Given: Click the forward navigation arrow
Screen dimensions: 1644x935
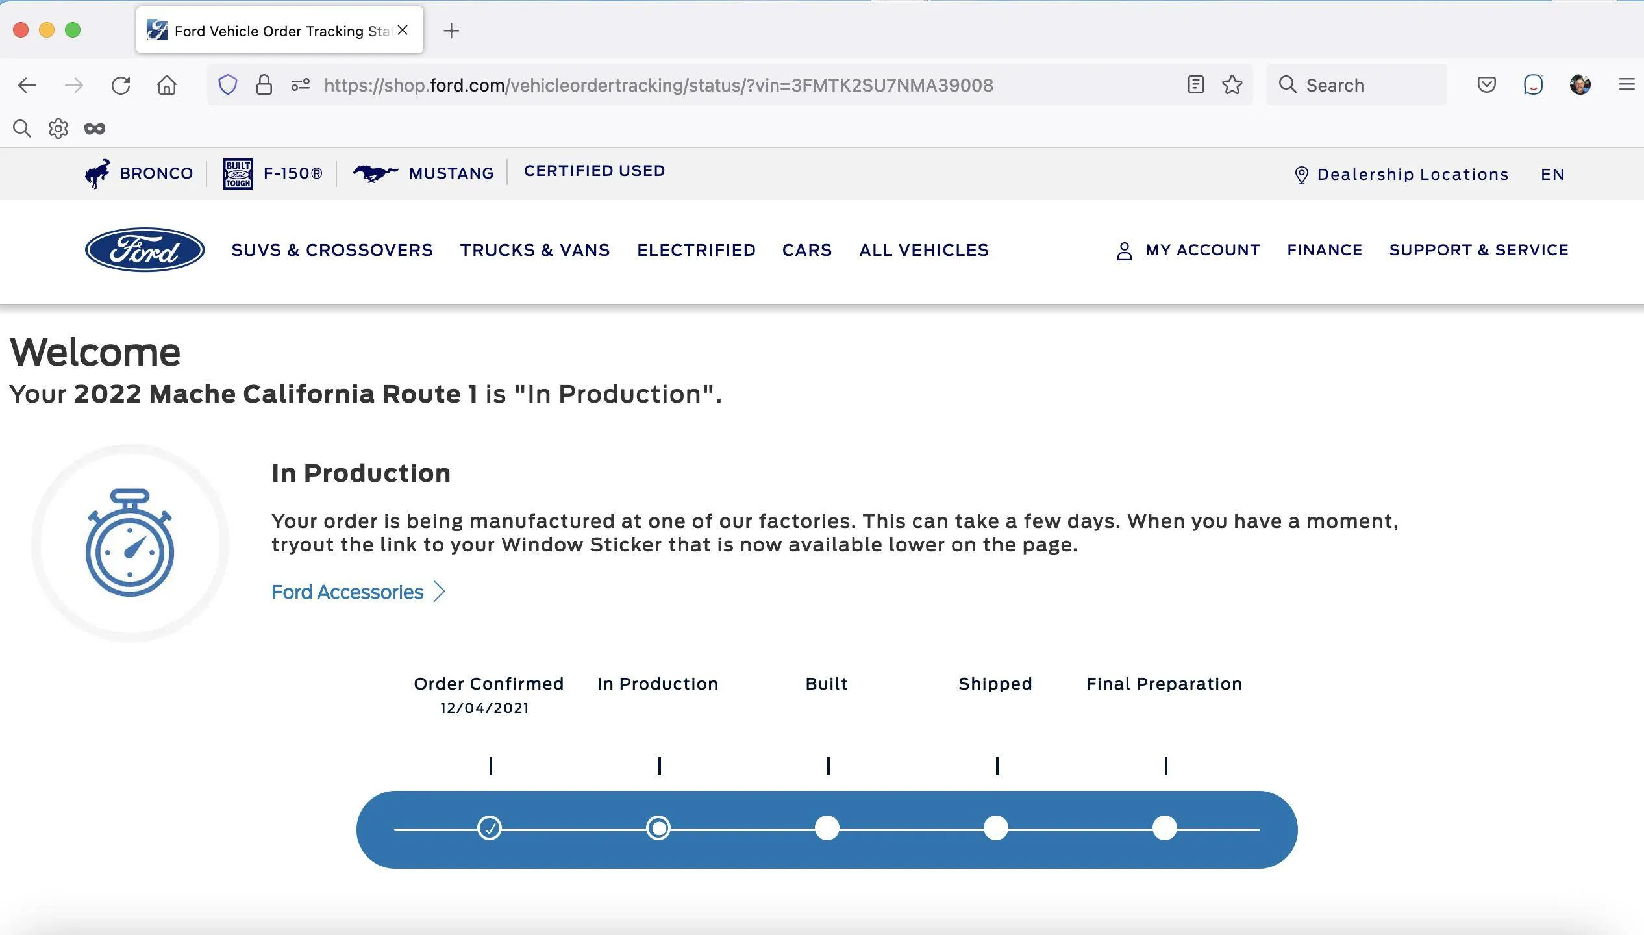Looking at the screenshot, I should pyautogui.click(x=74, y=85).
